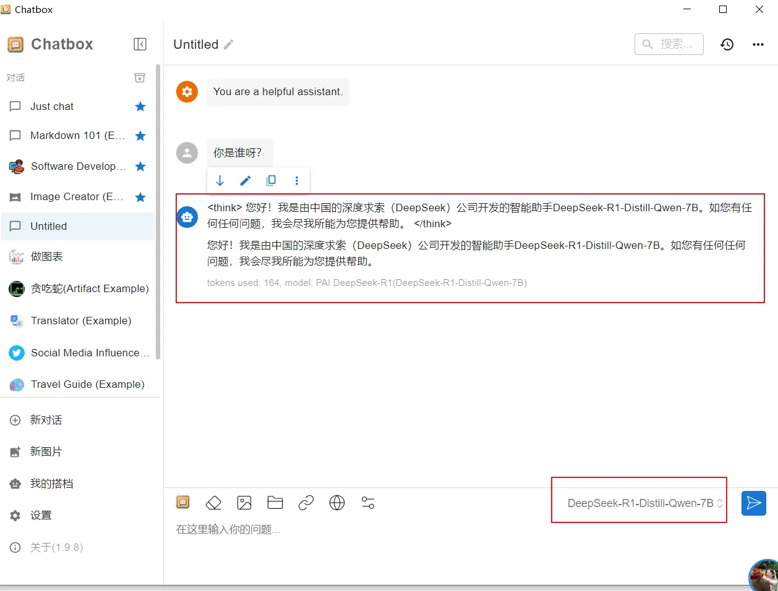Open the DeepSeek-R1-Distill-Qwen-7B model selector
The height and width of the screenshot is (591, 778).
(645, 503)
